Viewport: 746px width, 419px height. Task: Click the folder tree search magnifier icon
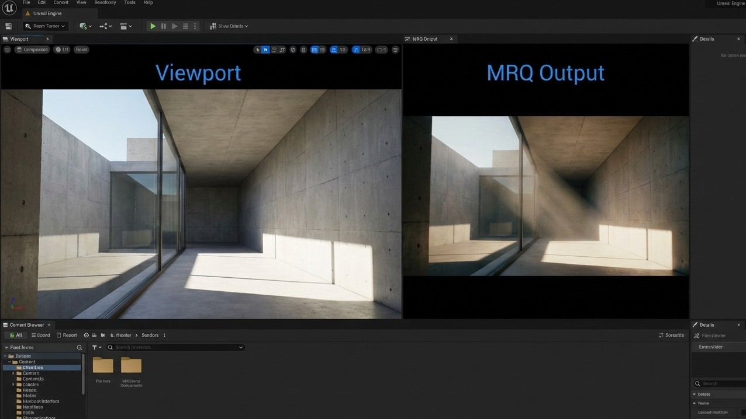point(80,347)
